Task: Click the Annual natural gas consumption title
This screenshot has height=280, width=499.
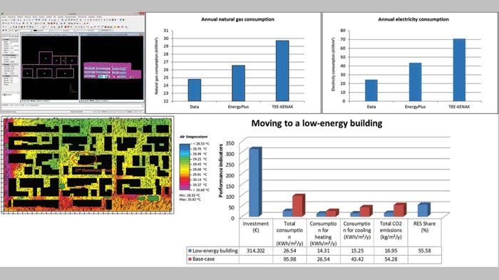Action: [237, 19]
